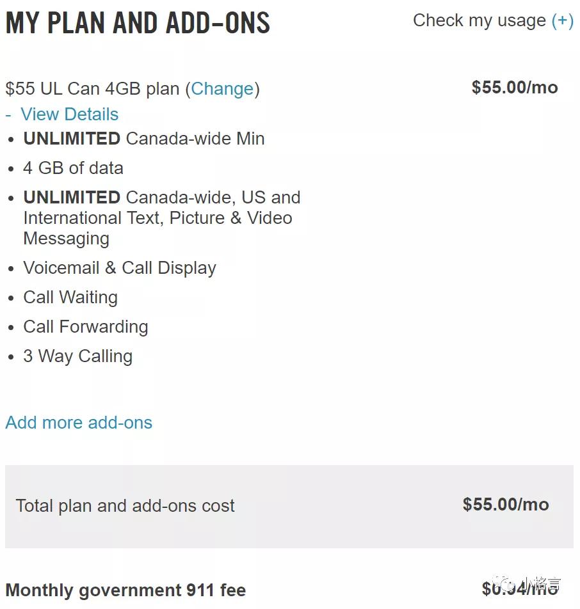580x609 pixels.
Task: Open the Add more add-ons link
Action: click(79, 422)
